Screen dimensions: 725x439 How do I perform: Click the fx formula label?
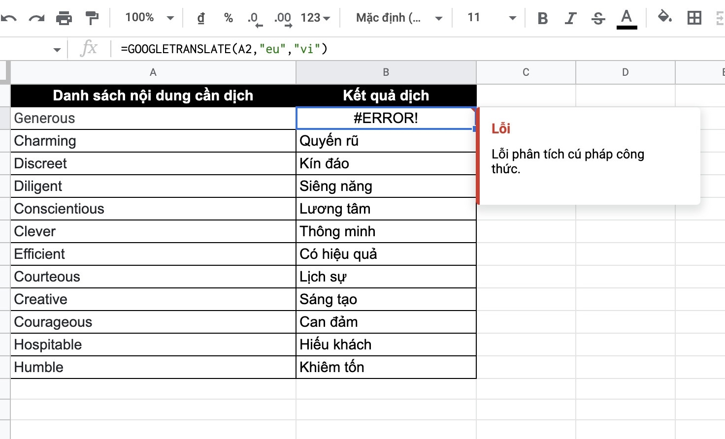click(88, 48)
